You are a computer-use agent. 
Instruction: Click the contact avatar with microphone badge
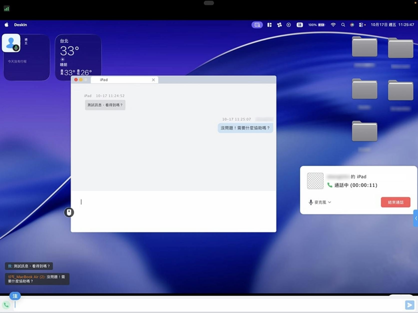(11, 43)
